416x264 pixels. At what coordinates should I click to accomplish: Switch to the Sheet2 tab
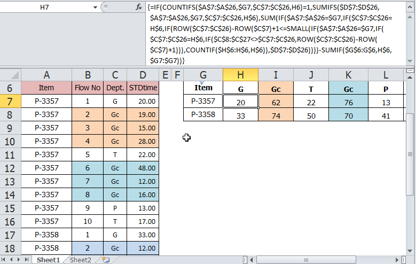click(81, 260)
